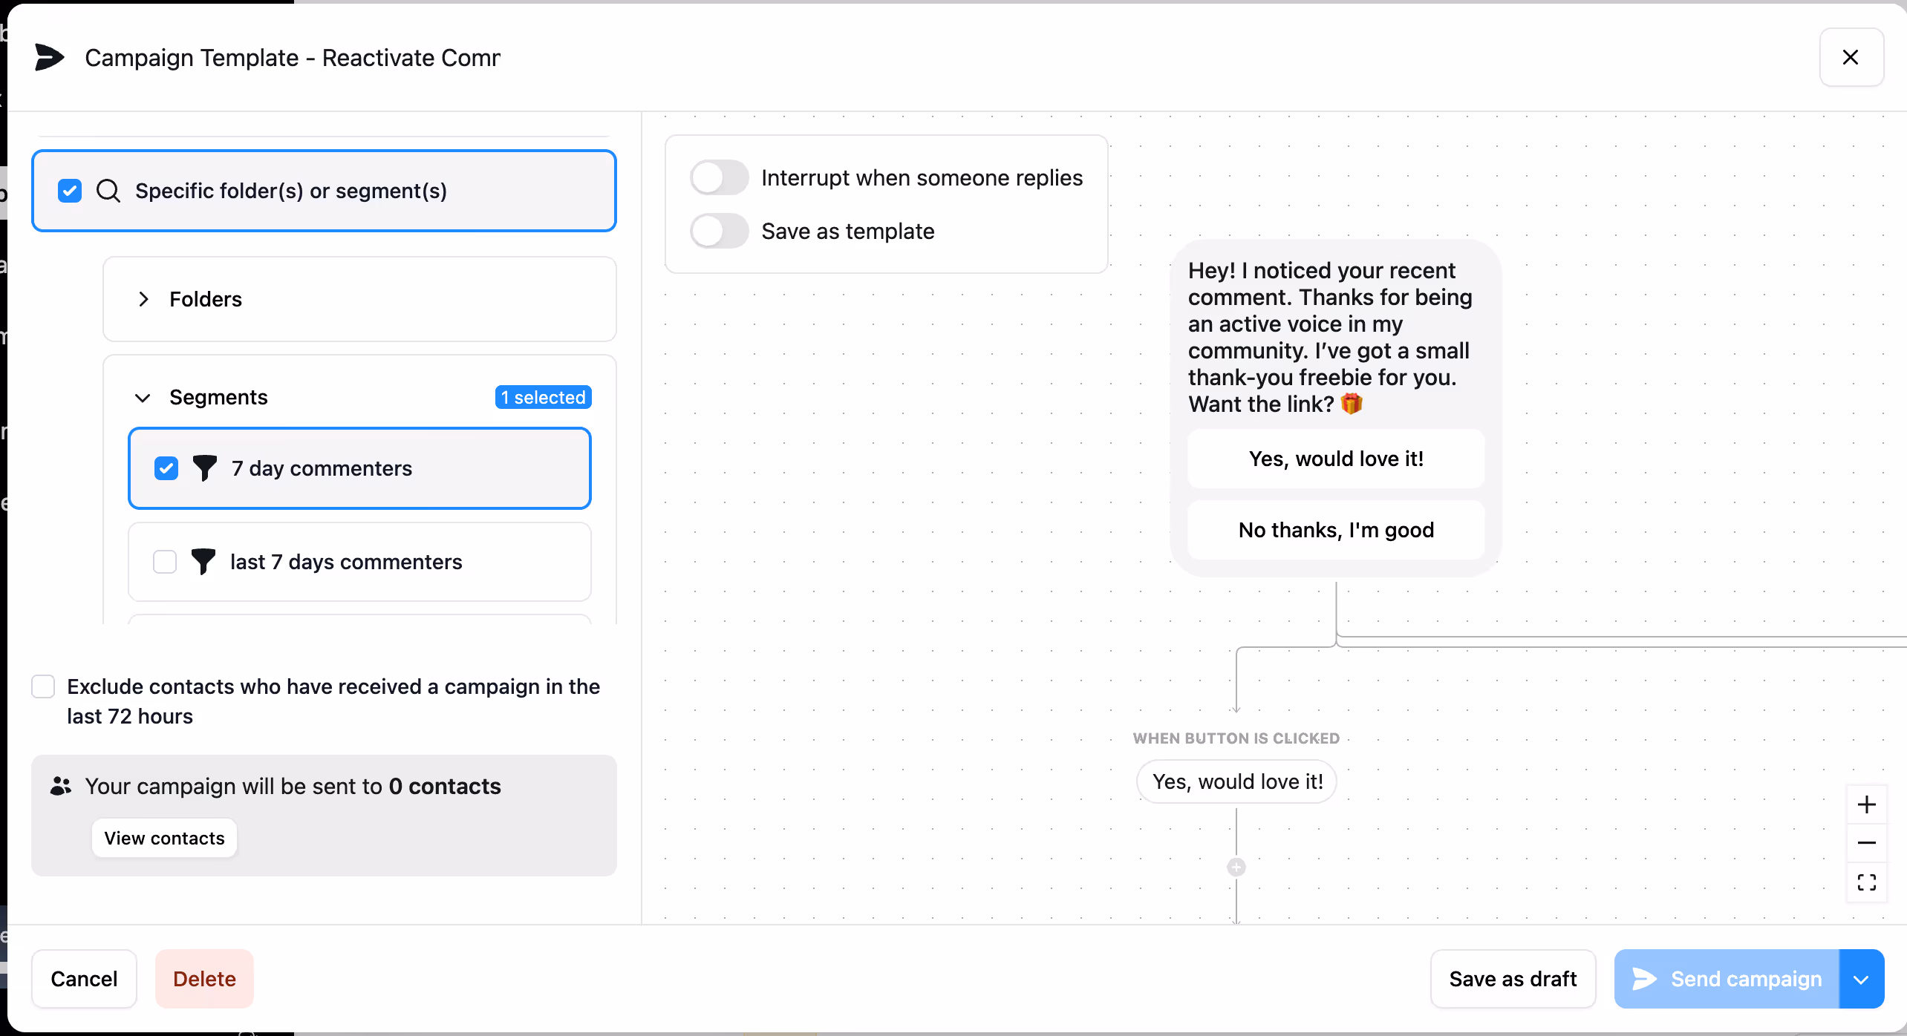Click Save as draft

(x=1513, y=979)
